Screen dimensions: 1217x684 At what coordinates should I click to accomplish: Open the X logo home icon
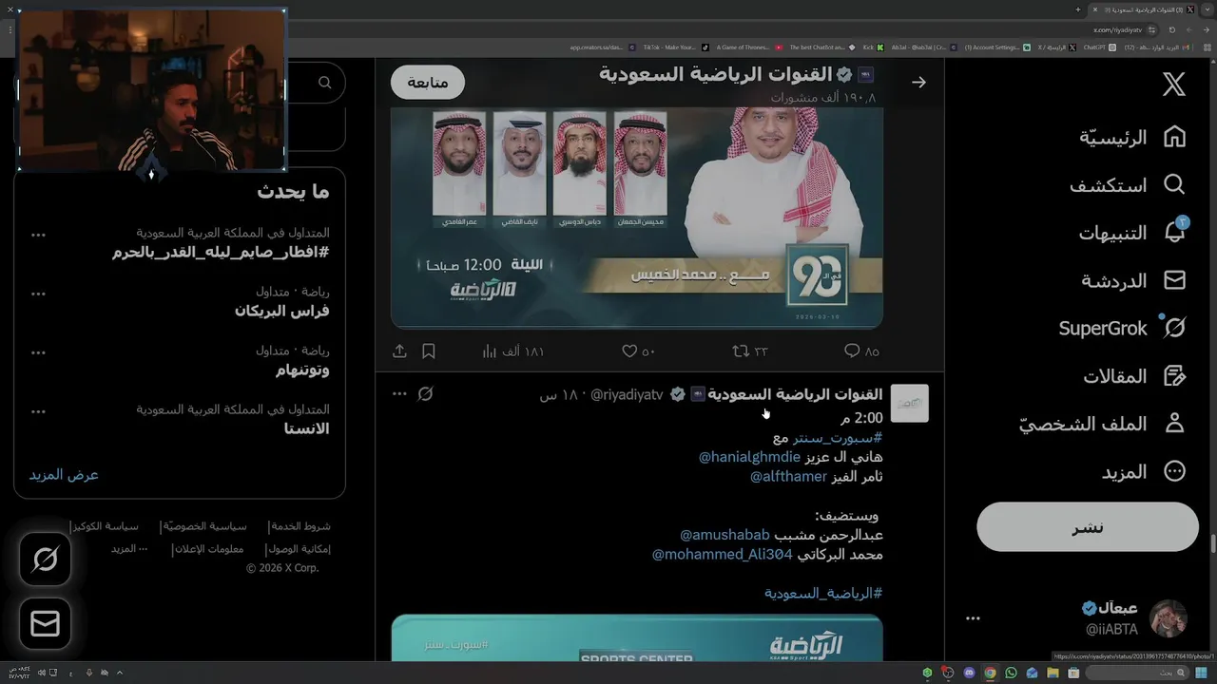[x=1174, y=85]
